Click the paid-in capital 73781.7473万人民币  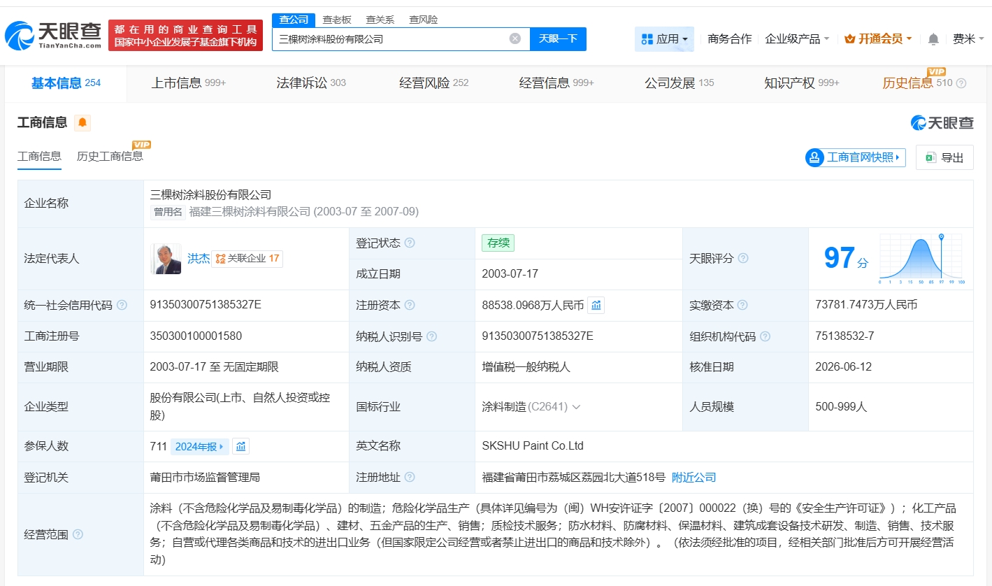[866, 305]
